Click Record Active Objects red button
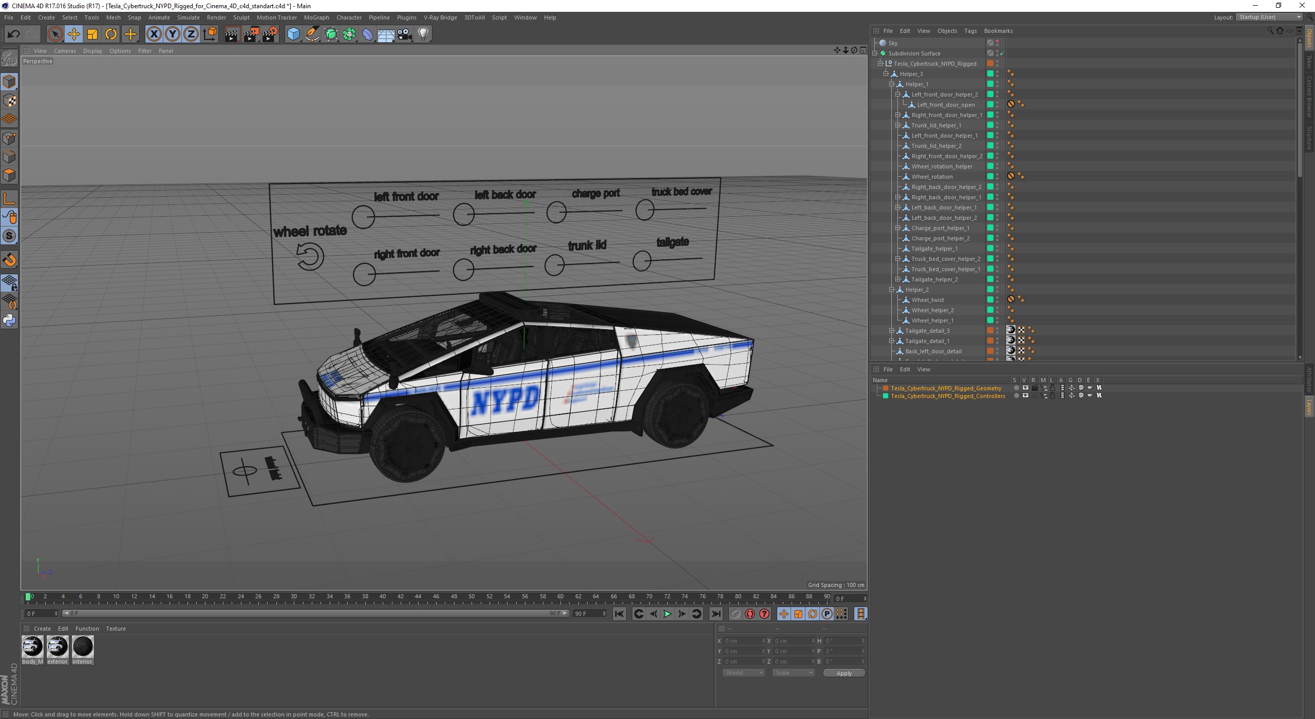The height and width of the screenshot is (719, 1315). (x=750, y=614)
